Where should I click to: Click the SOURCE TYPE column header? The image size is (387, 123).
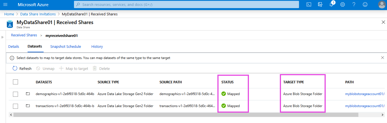tap(108, 82)
